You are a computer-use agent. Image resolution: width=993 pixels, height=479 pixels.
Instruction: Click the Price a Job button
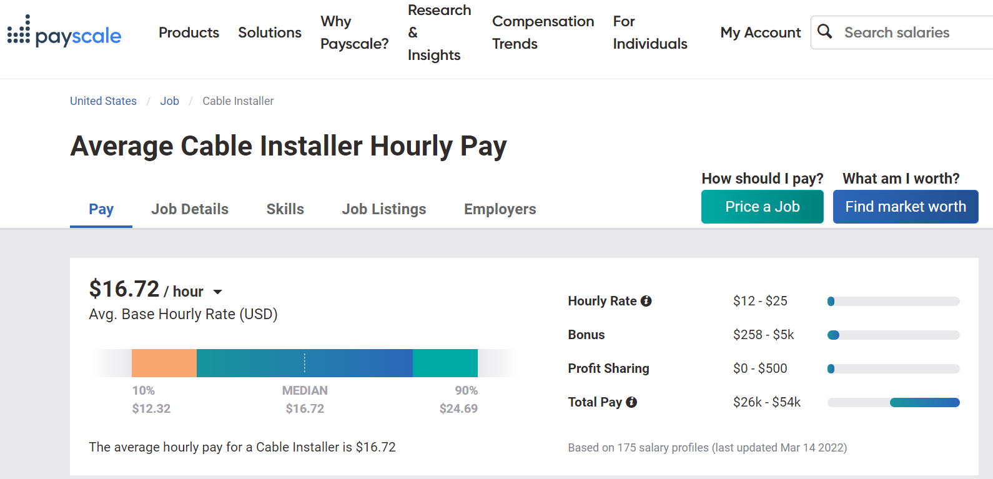click(x=763, y=207)
